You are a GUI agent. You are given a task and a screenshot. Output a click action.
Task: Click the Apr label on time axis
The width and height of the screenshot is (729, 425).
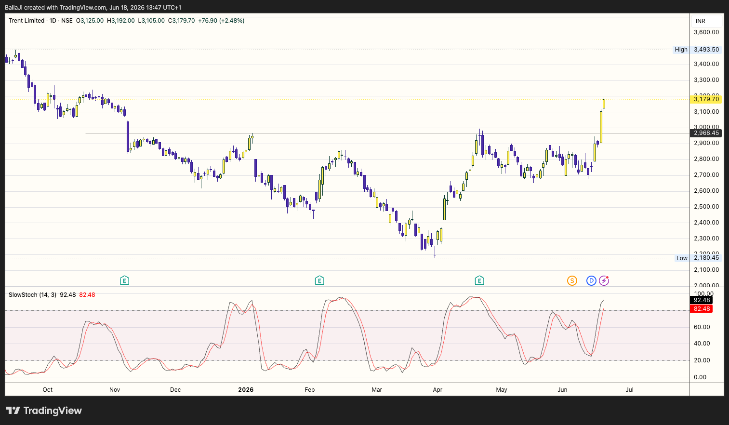[437, 390]
